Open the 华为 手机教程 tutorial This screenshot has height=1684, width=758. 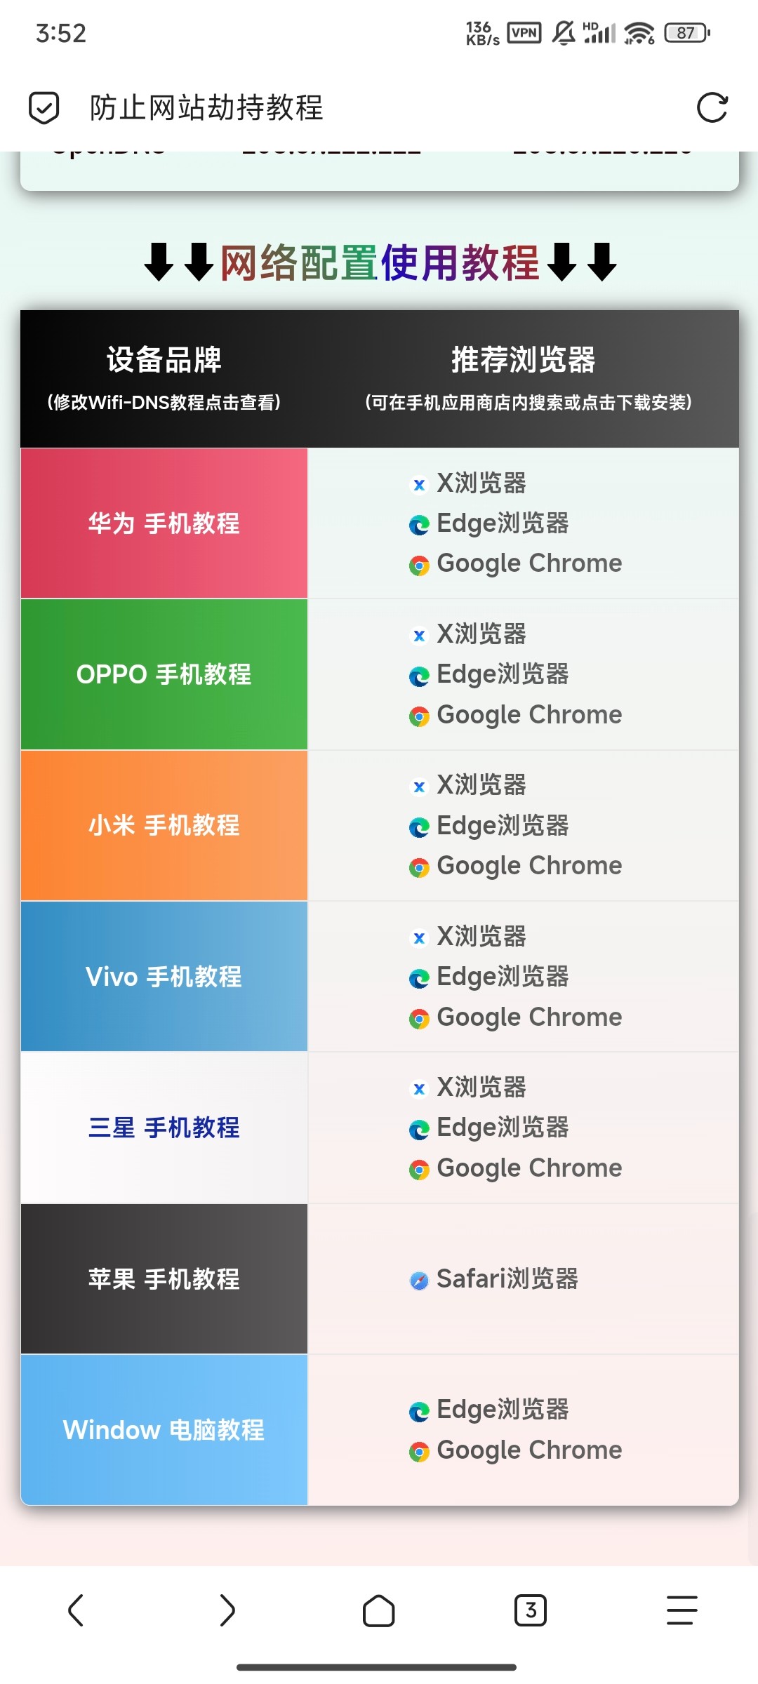click(x=164, y=523)
